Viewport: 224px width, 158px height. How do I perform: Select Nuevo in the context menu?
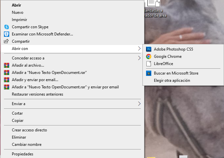[73, 12]
